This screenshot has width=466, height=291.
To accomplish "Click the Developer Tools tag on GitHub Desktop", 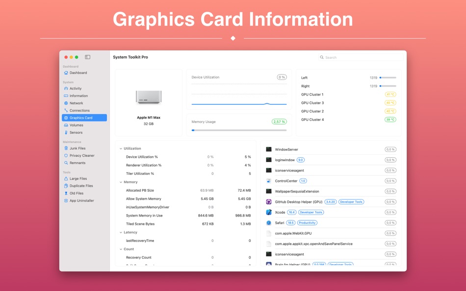I will [x=351, y=202].
